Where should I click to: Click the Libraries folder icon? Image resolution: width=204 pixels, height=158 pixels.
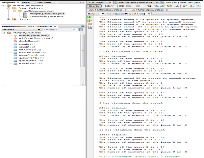tap(14, 19)
